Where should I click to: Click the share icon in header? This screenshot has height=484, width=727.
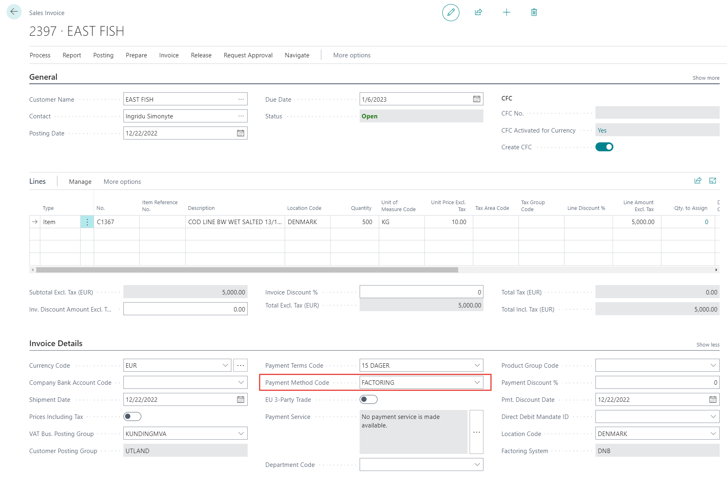click(479, 13)
